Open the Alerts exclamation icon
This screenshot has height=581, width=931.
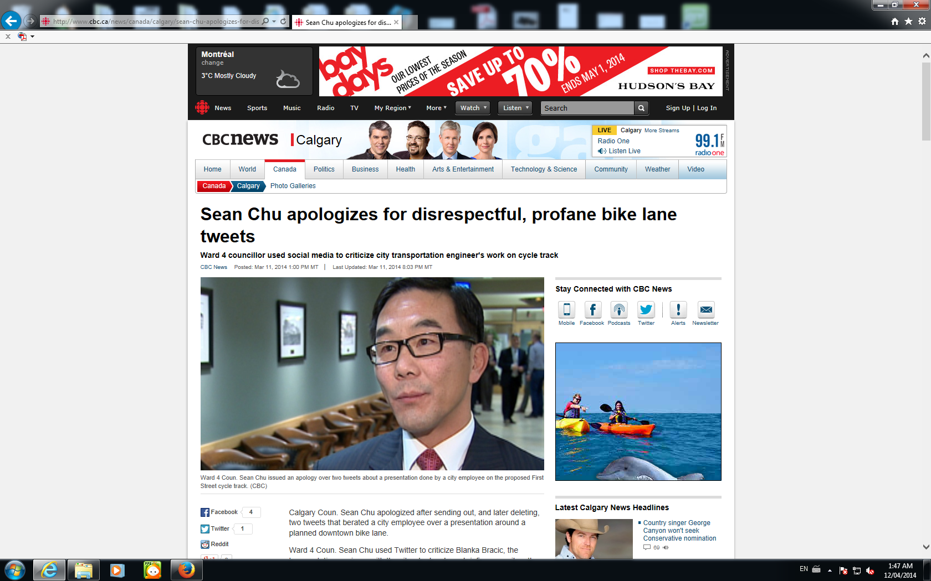point(678,309)
